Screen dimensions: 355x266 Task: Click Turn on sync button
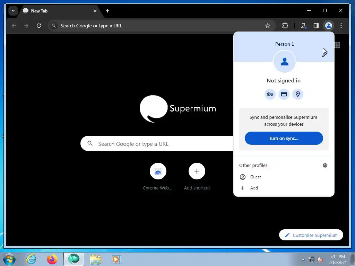pos(284,138)
